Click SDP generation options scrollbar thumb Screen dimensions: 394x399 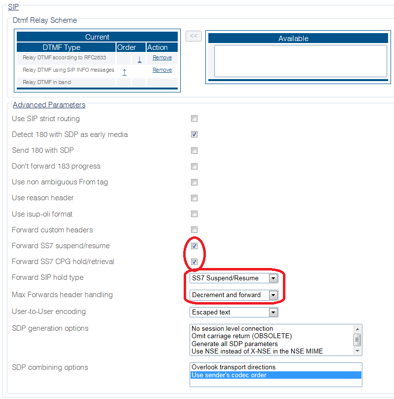coord(357,340)
